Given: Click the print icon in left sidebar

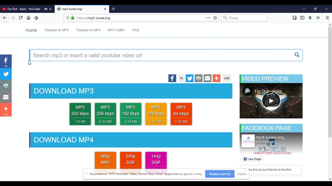Looking at the screenshot, I should tap(6, 86).
